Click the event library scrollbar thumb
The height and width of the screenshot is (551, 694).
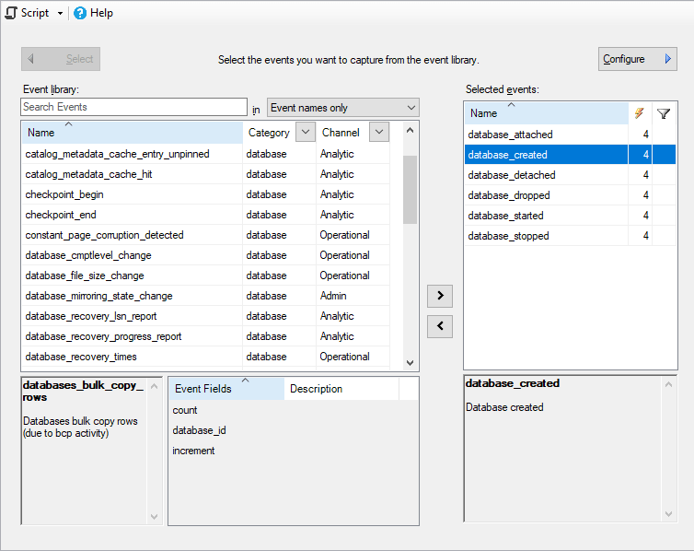click(x=410, y=190)
